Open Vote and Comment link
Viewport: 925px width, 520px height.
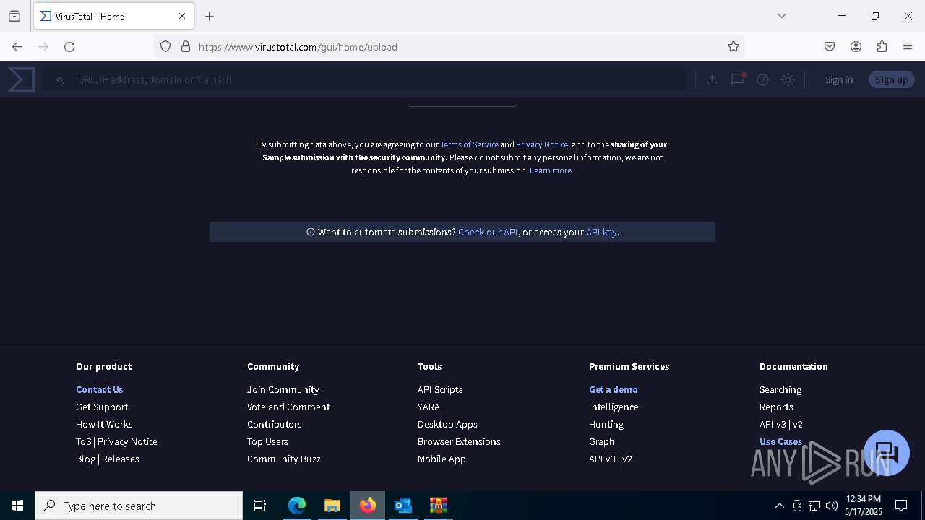[288, 407]
